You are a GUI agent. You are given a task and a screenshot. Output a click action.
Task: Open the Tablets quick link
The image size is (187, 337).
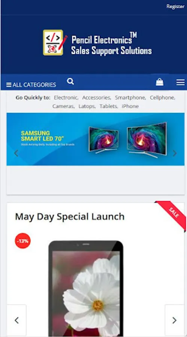tap(109, 106)
